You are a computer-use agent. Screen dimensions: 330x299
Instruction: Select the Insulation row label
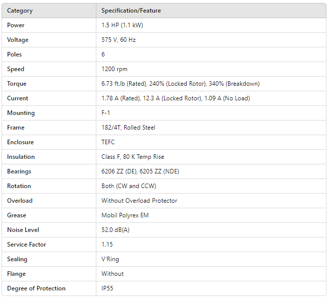(x=21, y=157)
